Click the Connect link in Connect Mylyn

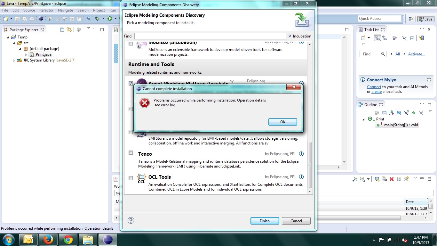(374, 87)
